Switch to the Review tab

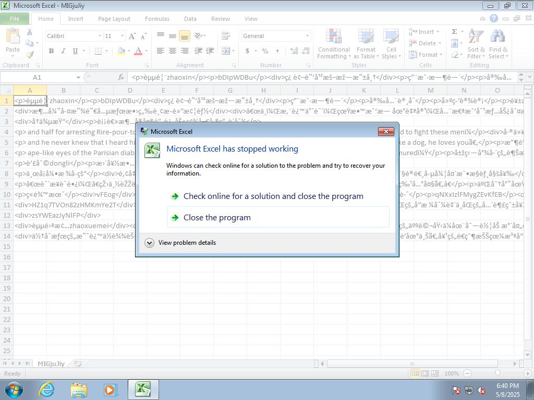coord(221,19)
